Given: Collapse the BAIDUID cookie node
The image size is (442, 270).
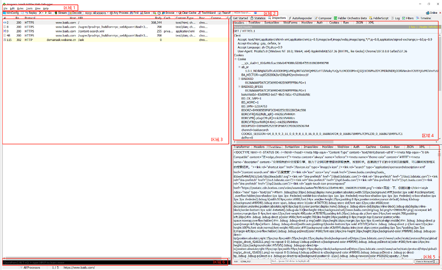Looking at the screenshot, I should (239, 79).
